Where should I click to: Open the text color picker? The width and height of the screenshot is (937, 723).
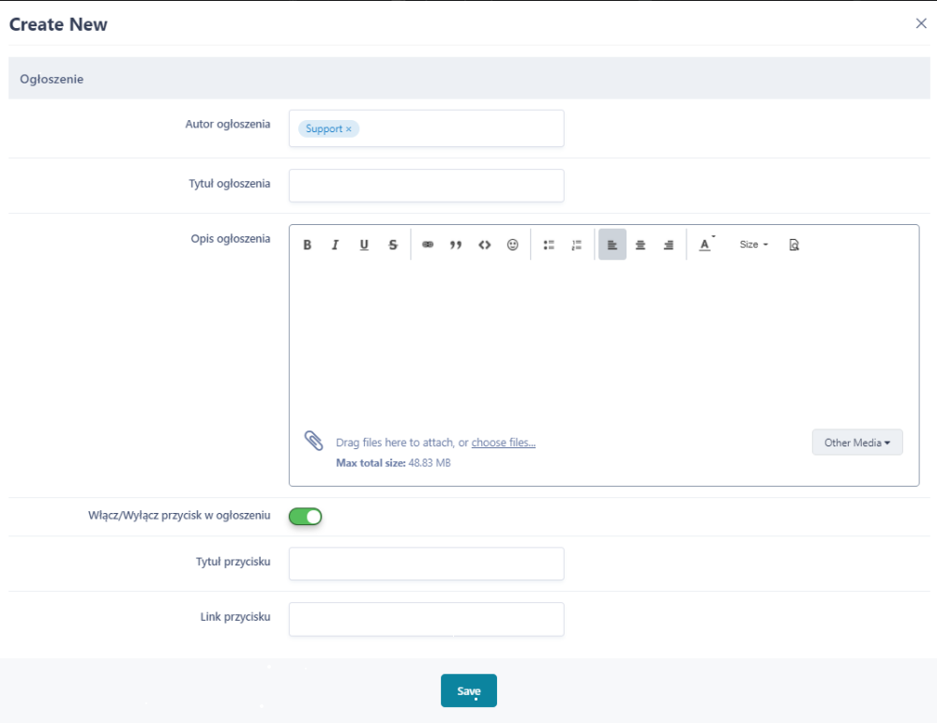point(706,245)
